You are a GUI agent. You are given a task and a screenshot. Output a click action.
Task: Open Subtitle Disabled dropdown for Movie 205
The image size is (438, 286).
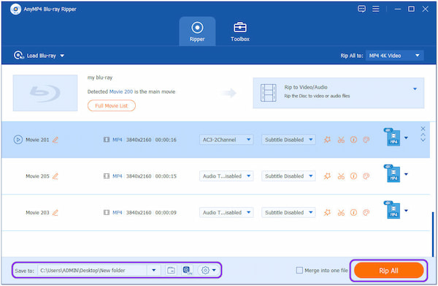tap(288, 176)
